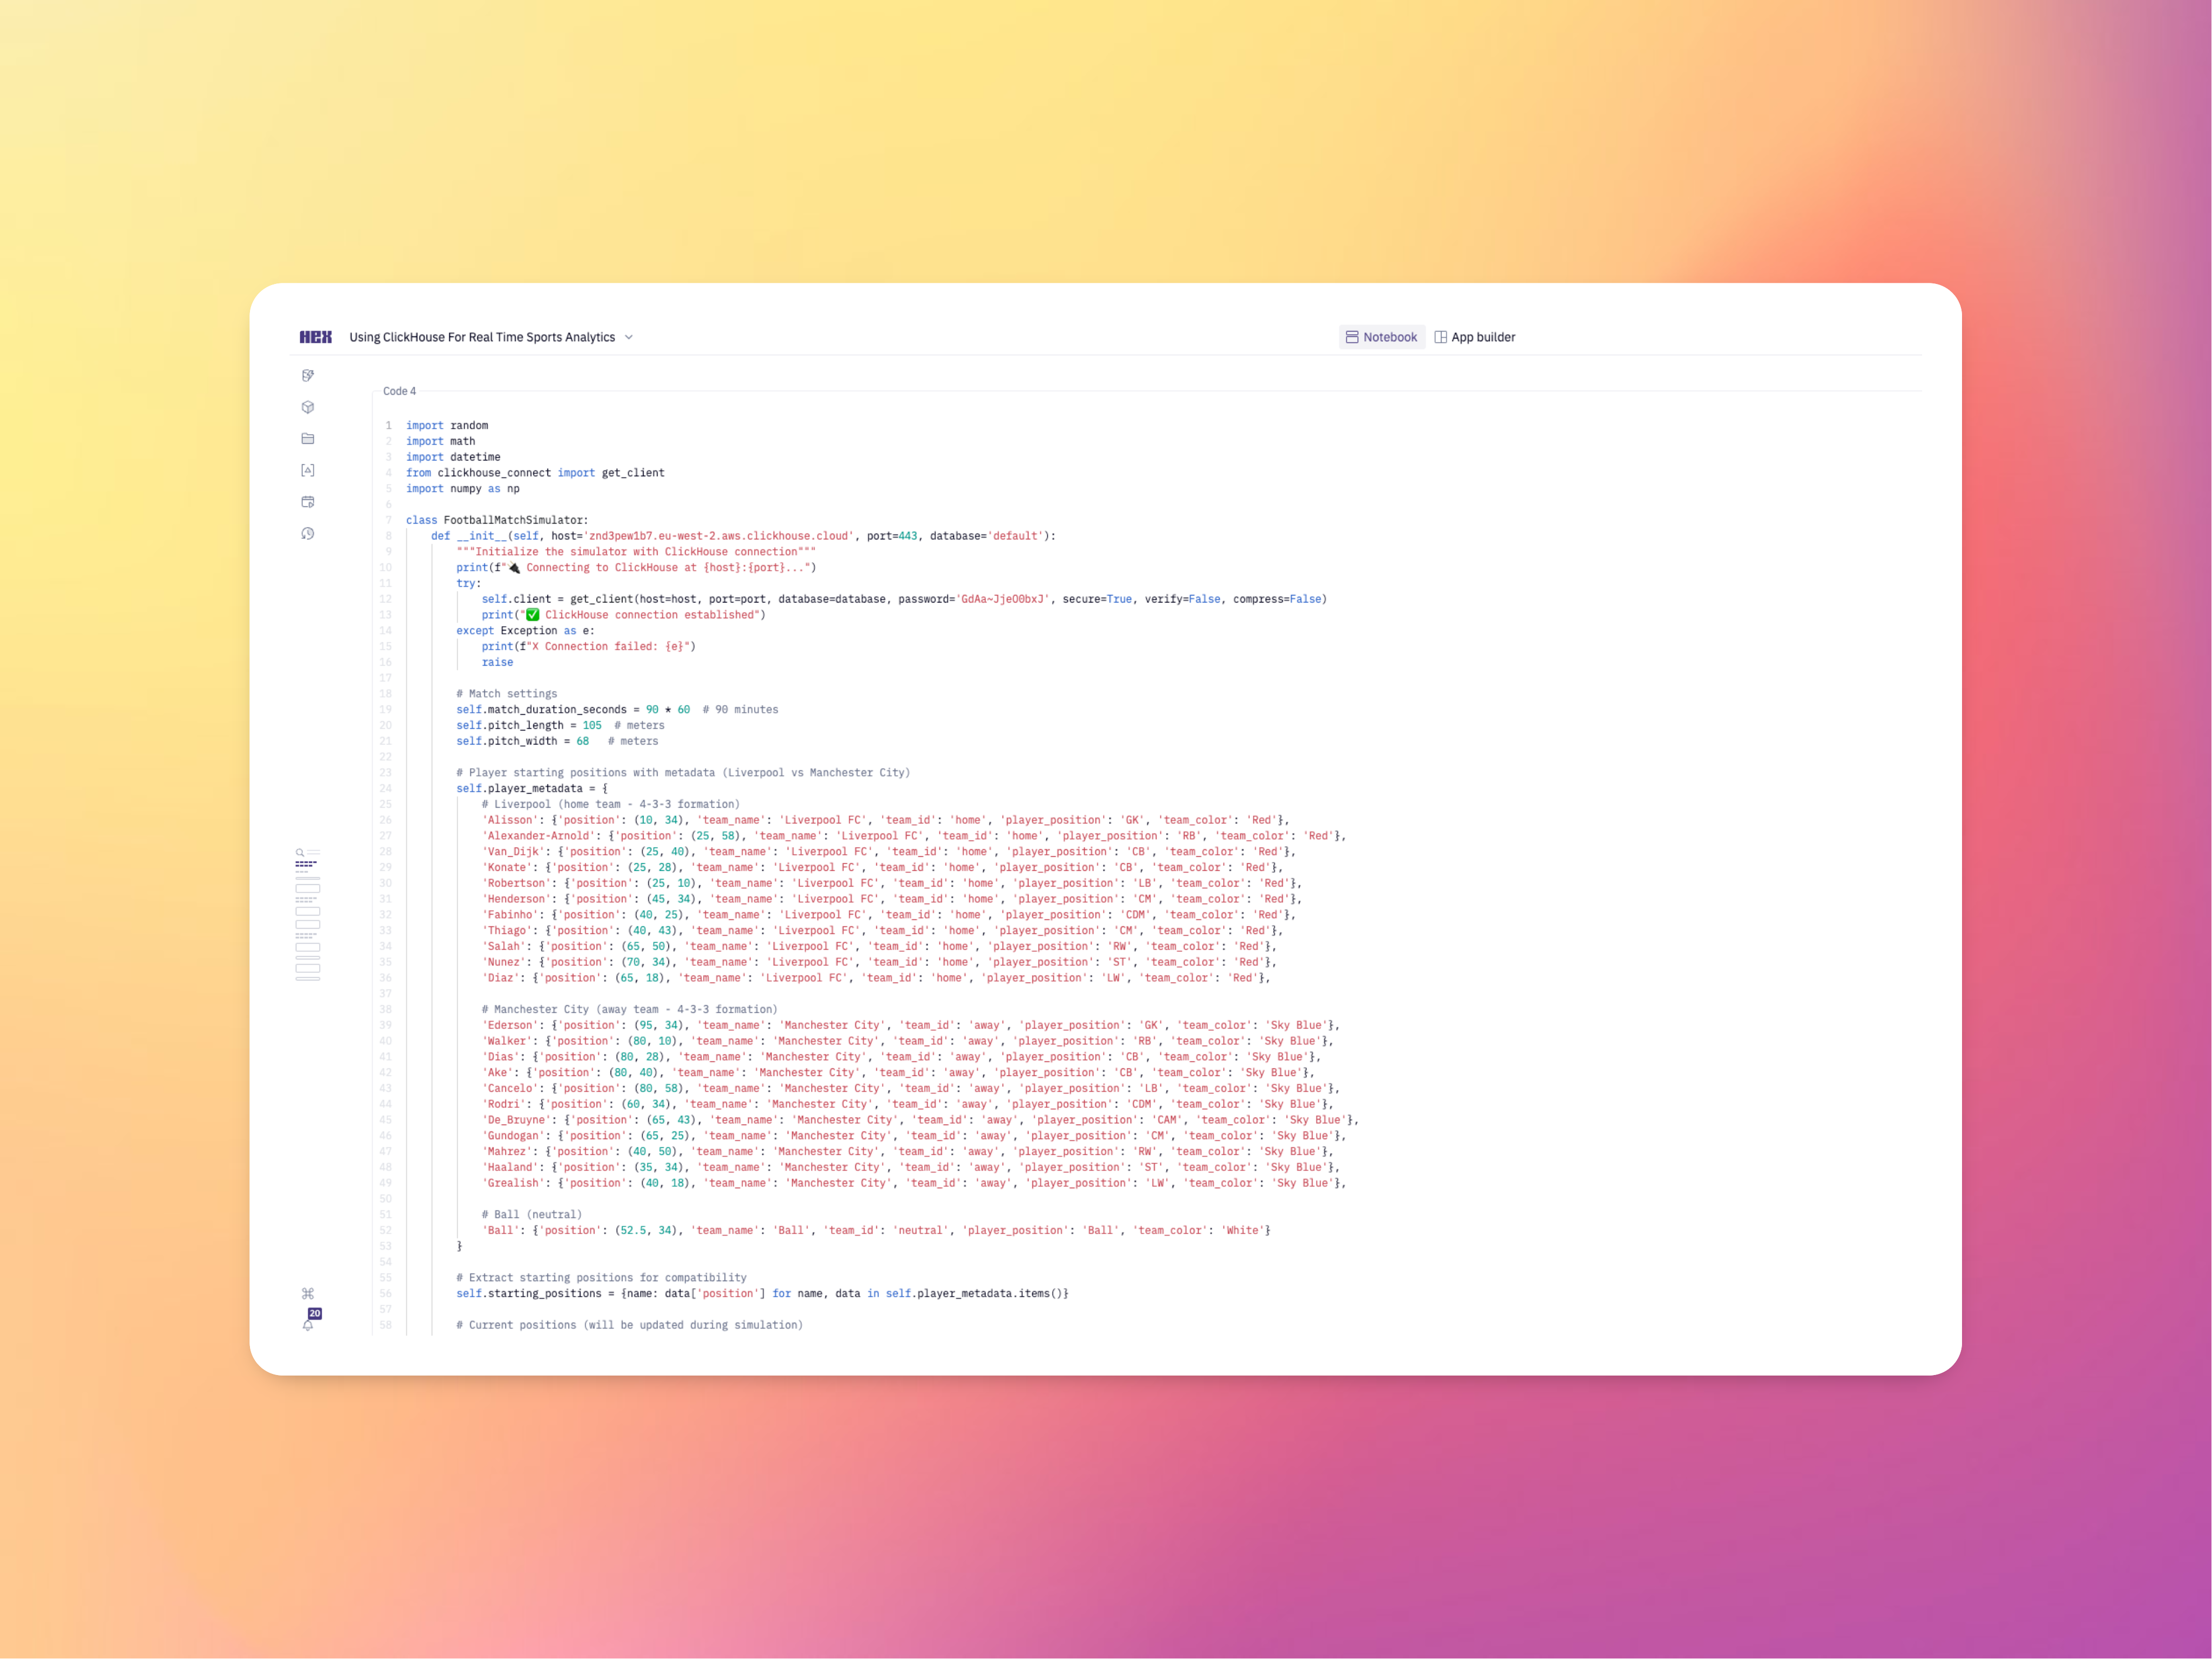Switch to the Notebook view

tap(1382, 337)
